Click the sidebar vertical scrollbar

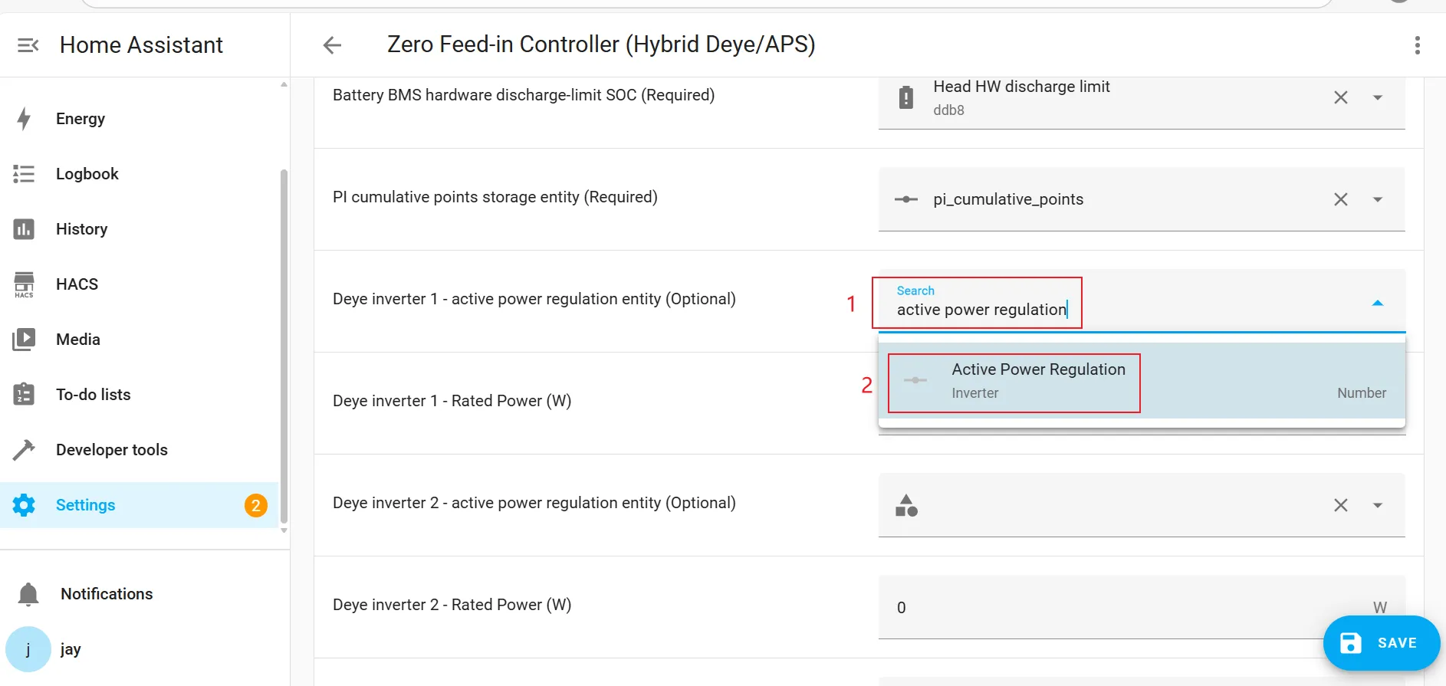coord(284,345)
